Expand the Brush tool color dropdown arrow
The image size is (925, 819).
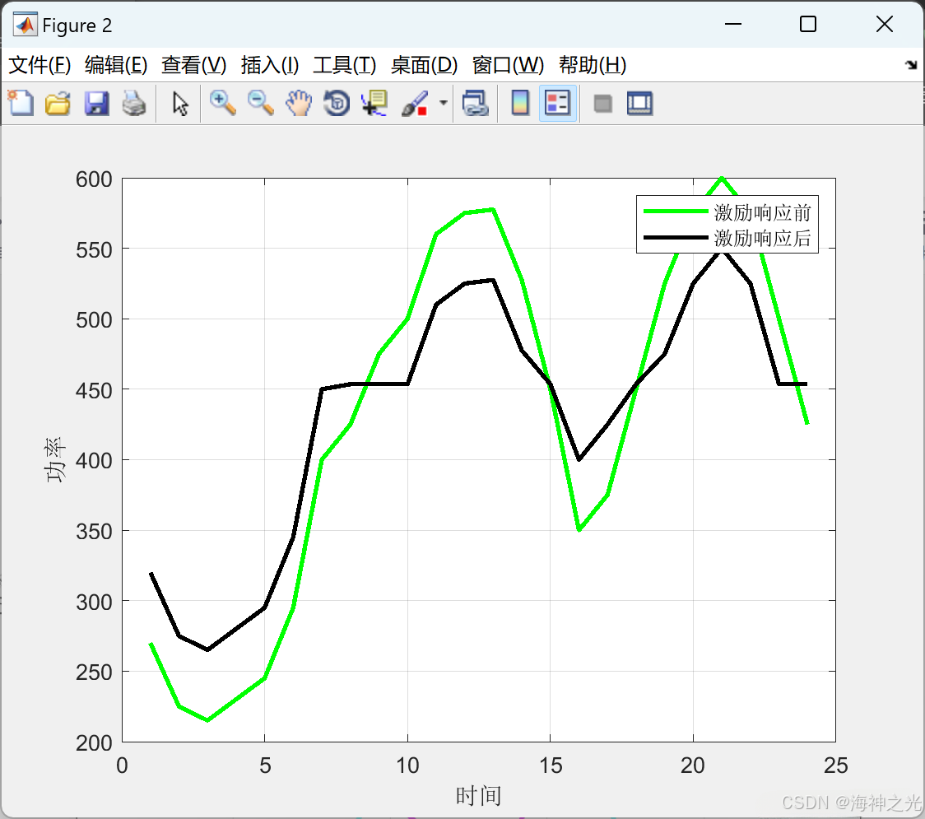coord(443,103)
